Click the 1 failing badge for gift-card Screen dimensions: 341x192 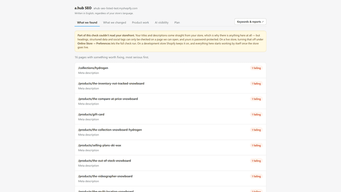click(256, 115)
